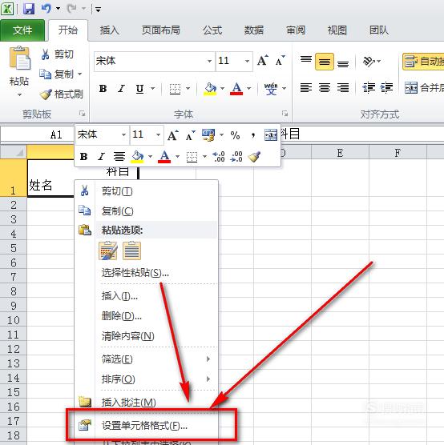Open the Paste dropdown arrow under 粘贴
Image resolution: width=444 pixels, height=445 pixels.
coord(19,94)
